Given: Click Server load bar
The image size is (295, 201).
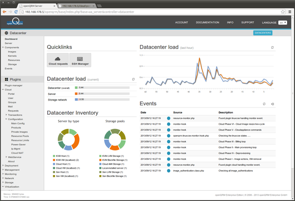Looking at the screenshot, I should [x=104, y=94].
